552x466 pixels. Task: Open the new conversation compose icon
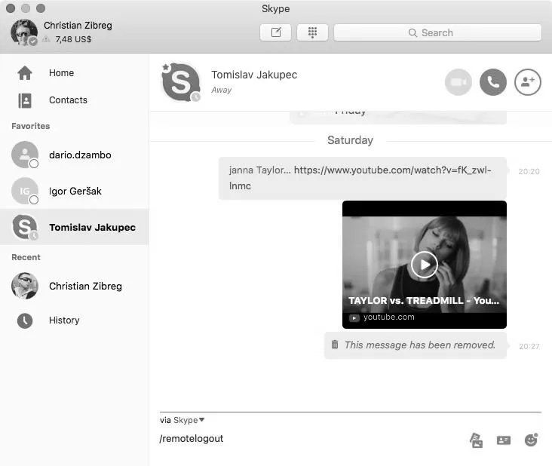[x=276, y=32]
